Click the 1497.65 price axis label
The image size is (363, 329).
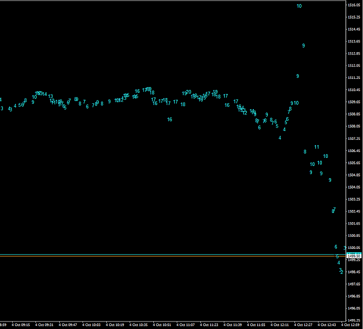pos(354,284)
